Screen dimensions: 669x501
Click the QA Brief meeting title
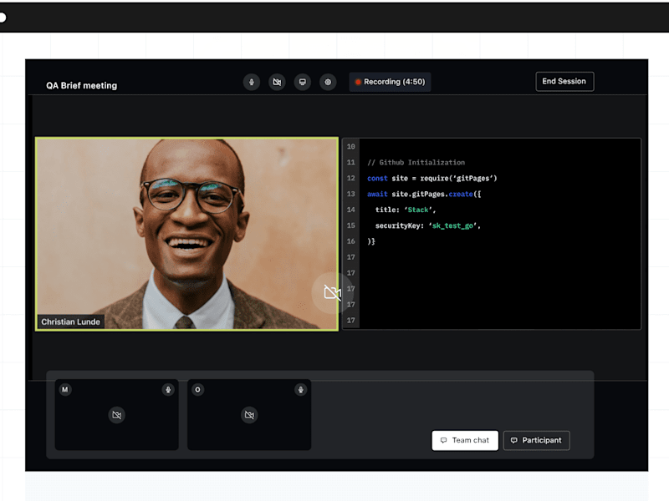pos(81,86)
